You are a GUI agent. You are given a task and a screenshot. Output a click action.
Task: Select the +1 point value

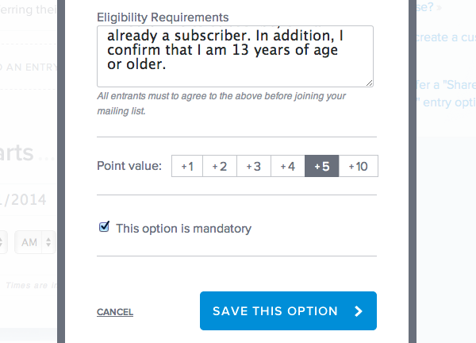(187, 166)
